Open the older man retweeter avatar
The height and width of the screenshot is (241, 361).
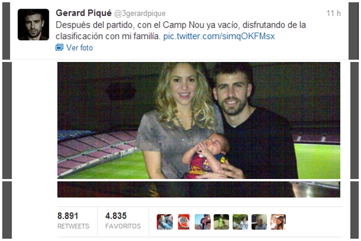(x=259, y=222)
